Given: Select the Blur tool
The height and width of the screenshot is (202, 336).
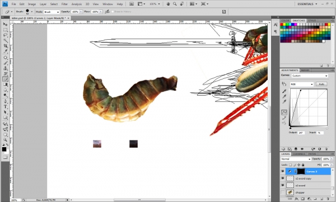Looking at the screenshot, I should 5,90.
